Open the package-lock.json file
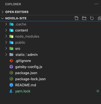 click(x=30, y=79)
